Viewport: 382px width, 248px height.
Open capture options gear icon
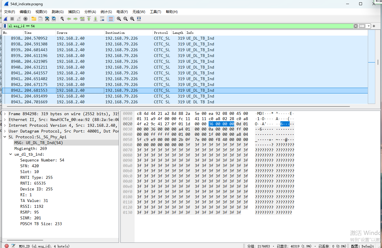25,19
